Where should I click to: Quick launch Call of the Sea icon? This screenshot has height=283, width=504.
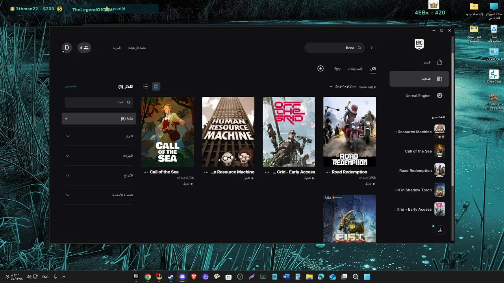[x=439, y=151]
